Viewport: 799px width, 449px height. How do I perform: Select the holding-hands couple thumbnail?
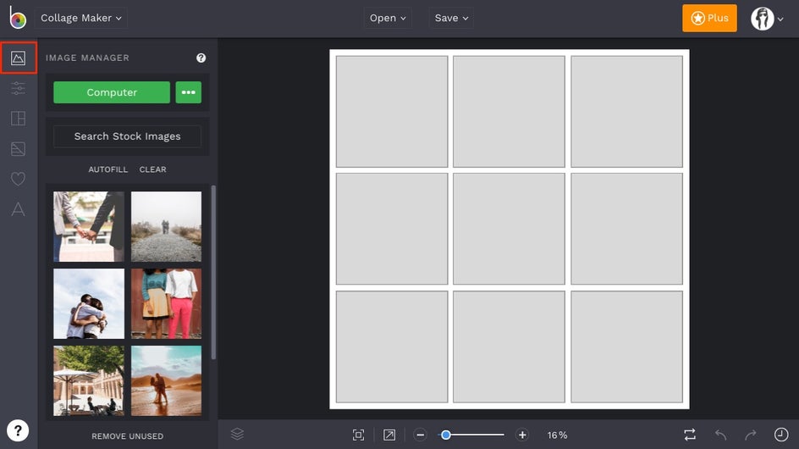89,226
